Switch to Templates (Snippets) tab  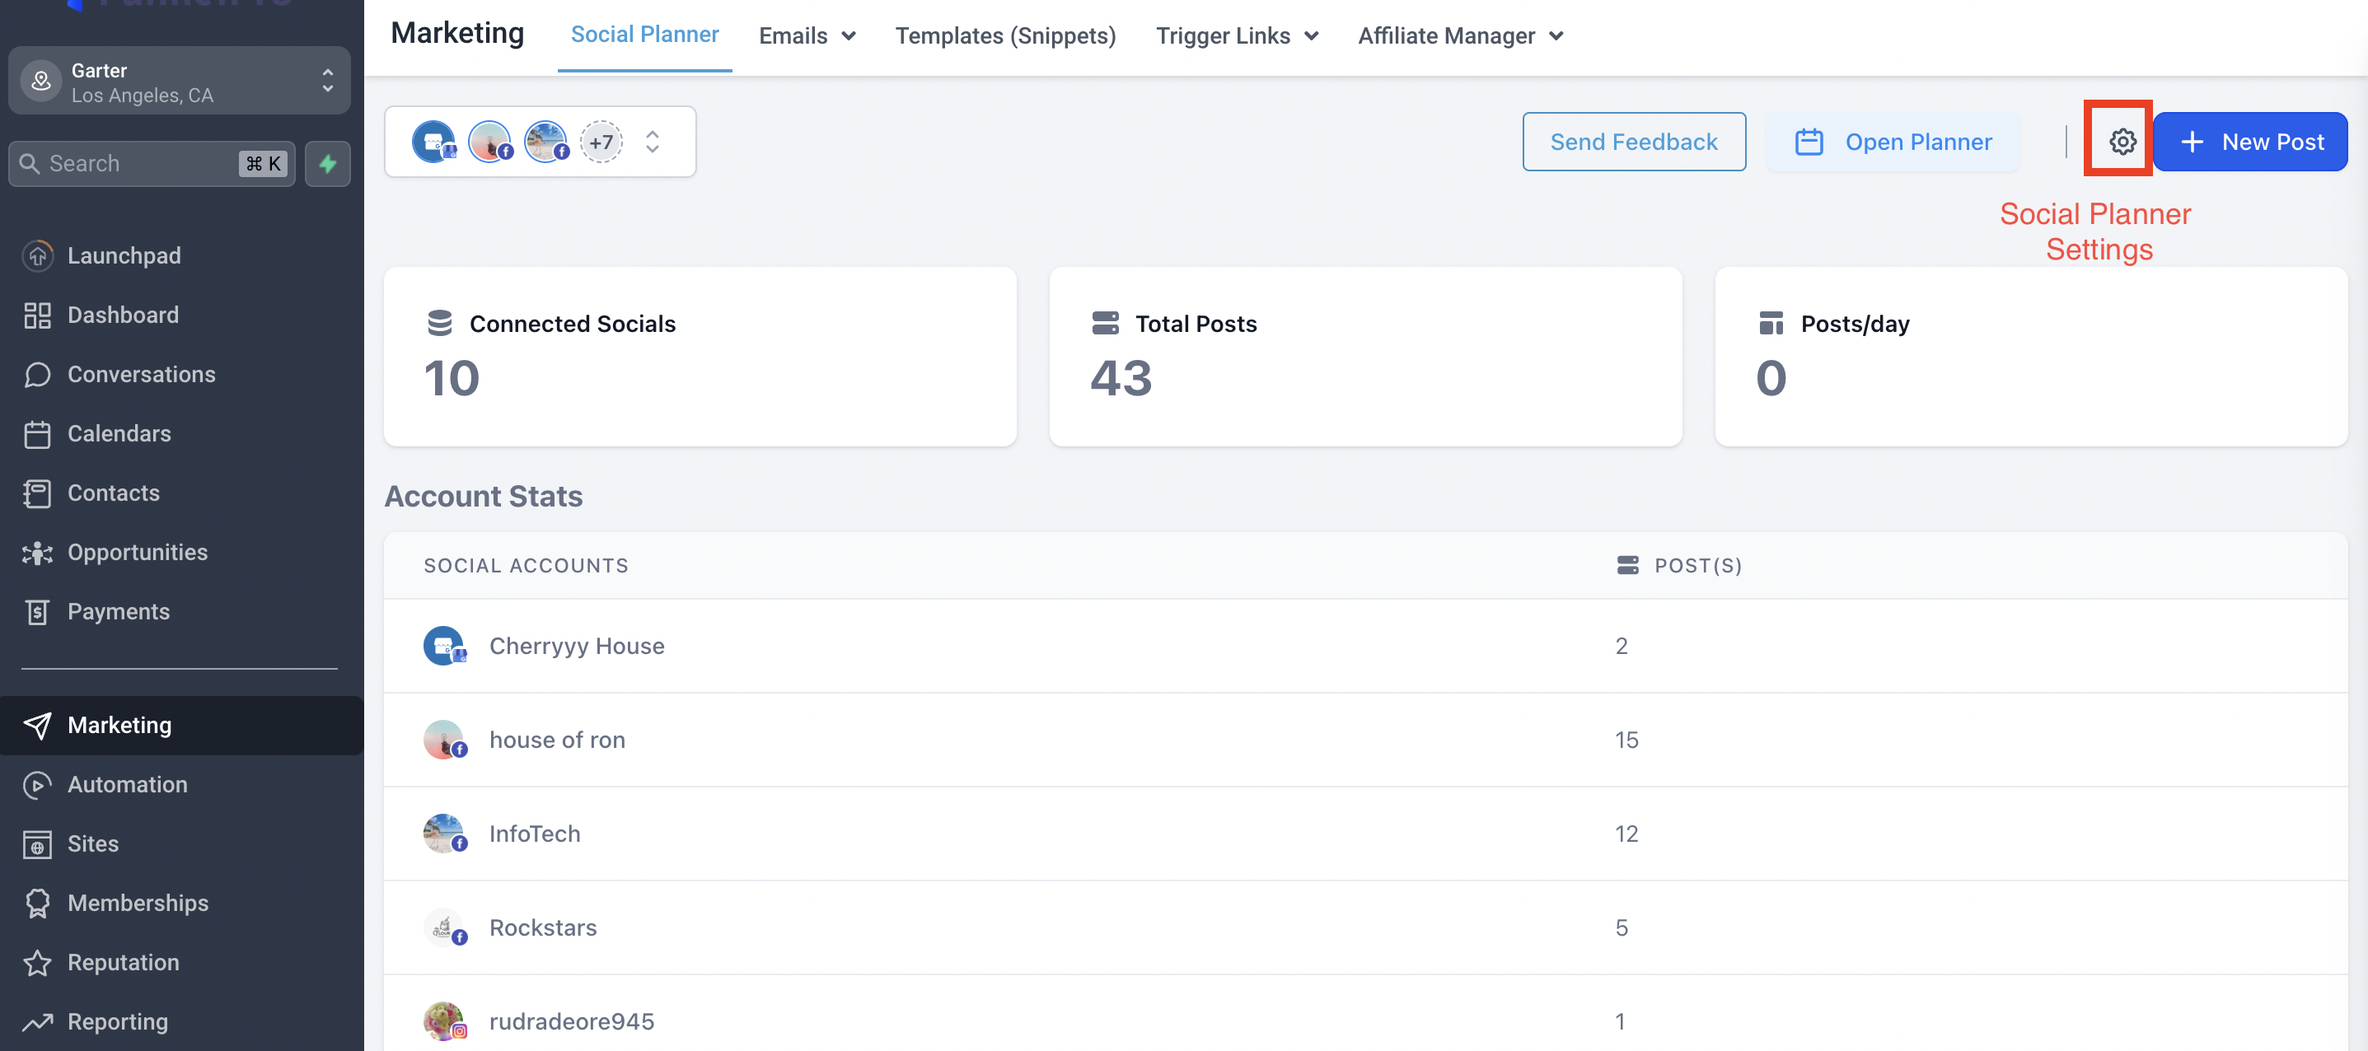click(x=1004, y=36)
